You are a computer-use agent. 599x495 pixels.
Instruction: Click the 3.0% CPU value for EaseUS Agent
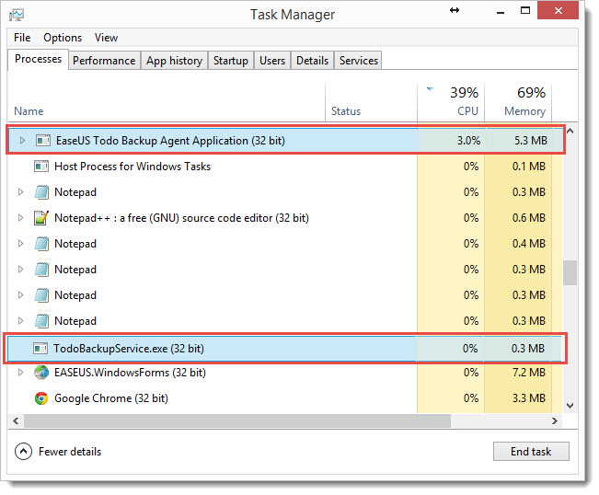pyautogui.click(x=468, y=141)
